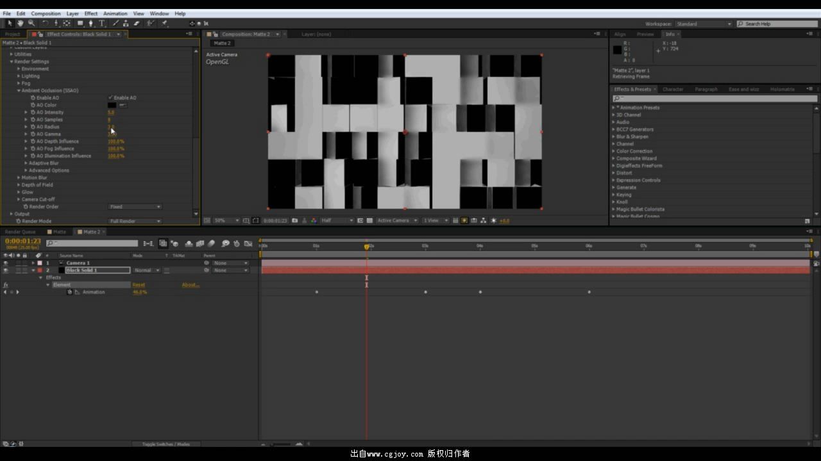The height and width of the screenshot is (461, 821).
Task: Click the Black Solid 1 layer color label
Action: pos(39,270)
